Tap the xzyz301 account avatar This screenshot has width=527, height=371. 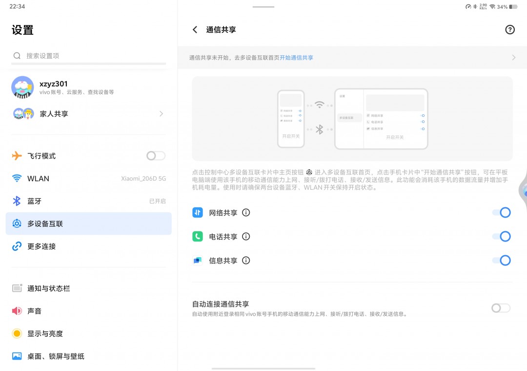(22, 87)
